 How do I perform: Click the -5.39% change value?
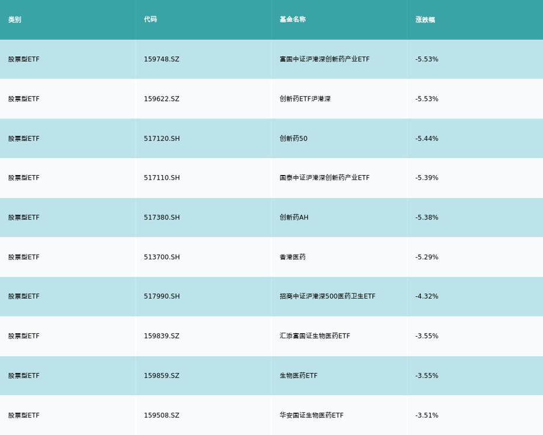(427, 178)
